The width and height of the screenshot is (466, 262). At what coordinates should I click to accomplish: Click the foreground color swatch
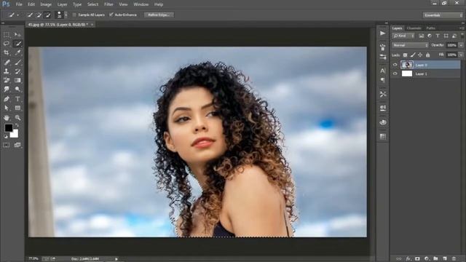(9, 128)
